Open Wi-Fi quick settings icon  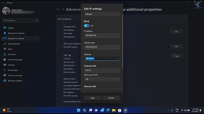click(x=182, y=110)
